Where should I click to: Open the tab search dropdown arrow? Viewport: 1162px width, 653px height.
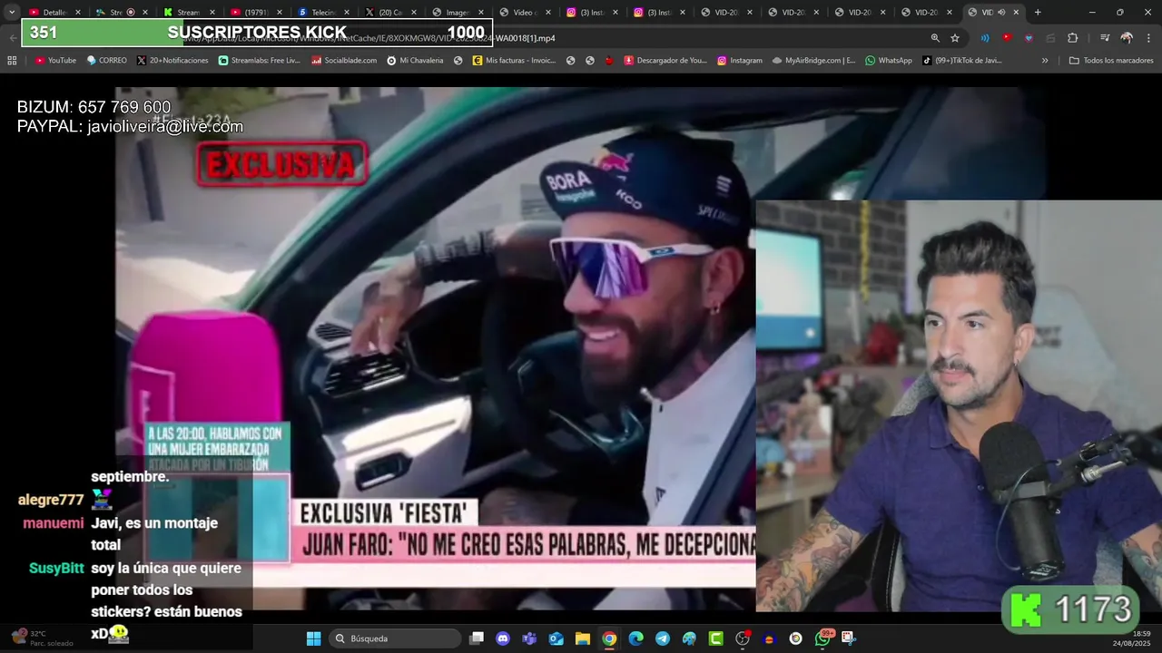point(12,12)
